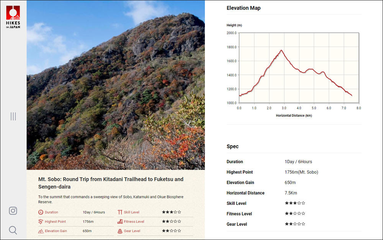
Task: Click the Duration clock icon
Action: click(41, 212)
